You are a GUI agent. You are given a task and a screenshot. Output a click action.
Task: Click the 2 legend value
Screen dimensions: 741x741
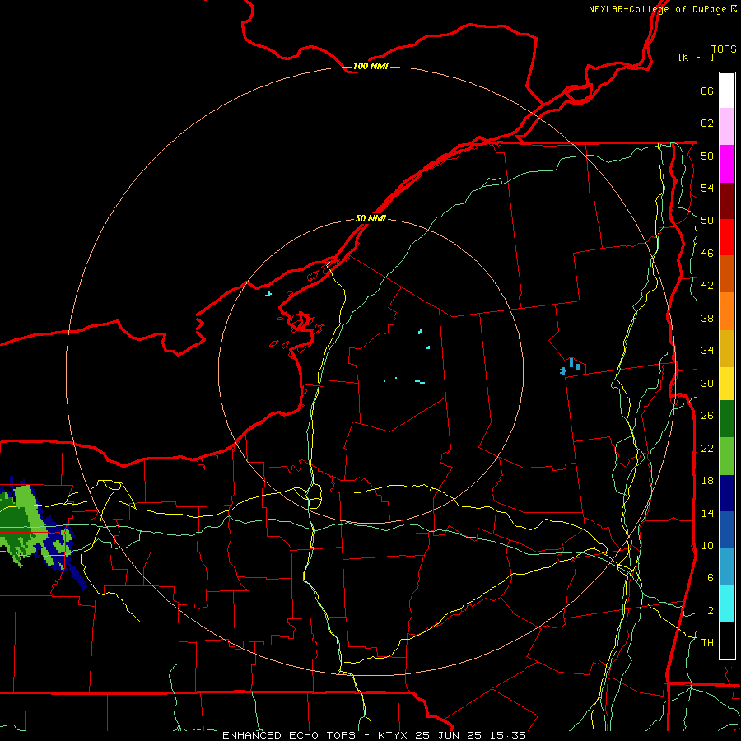click(x=710, y=611)
